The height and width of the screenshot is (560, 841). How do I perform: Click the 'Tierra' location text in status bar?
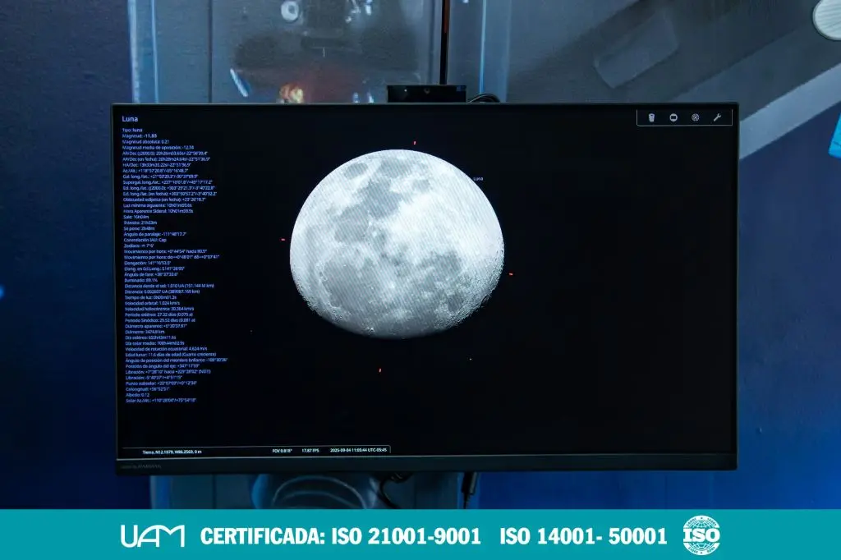[172, 452]
